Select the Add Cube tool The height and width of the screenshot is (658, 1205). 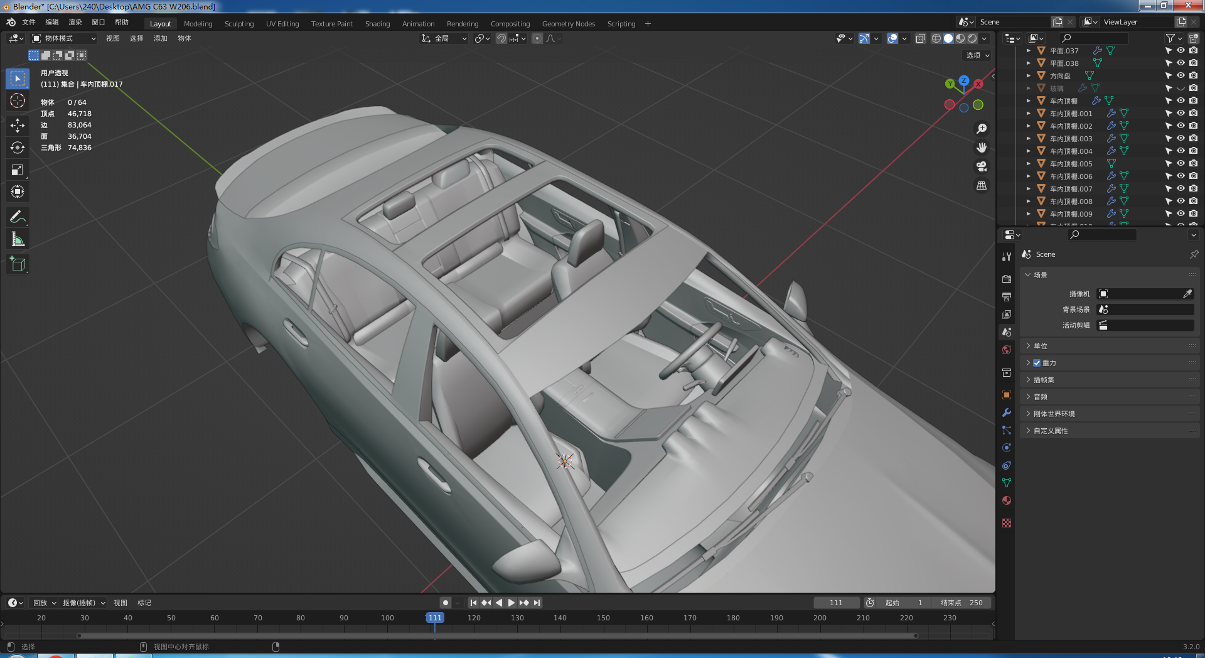click(x=18, y=264)
